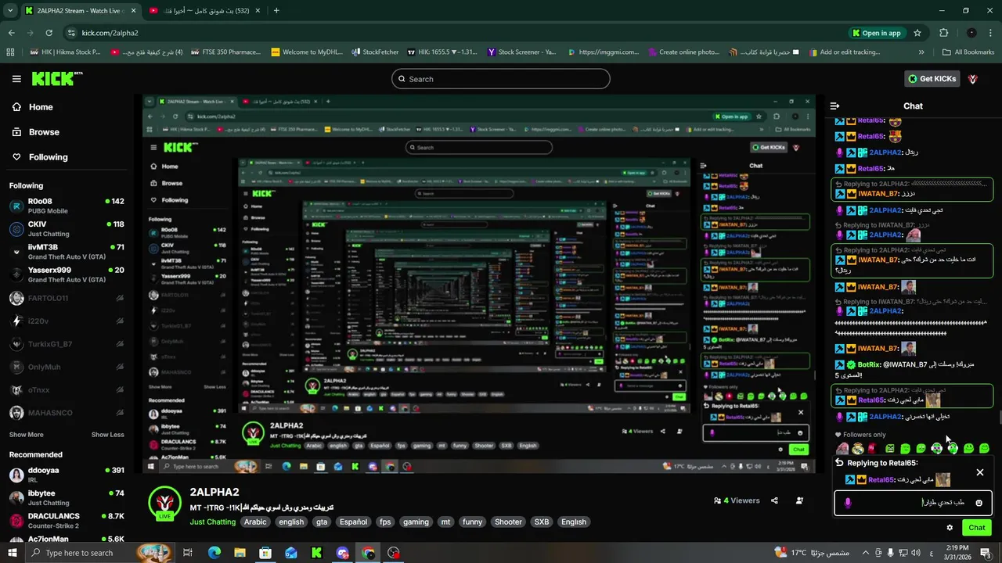Screen dimensions: 1002x563
Task: Open offline channel i220v
Action: tap(67, 321)
